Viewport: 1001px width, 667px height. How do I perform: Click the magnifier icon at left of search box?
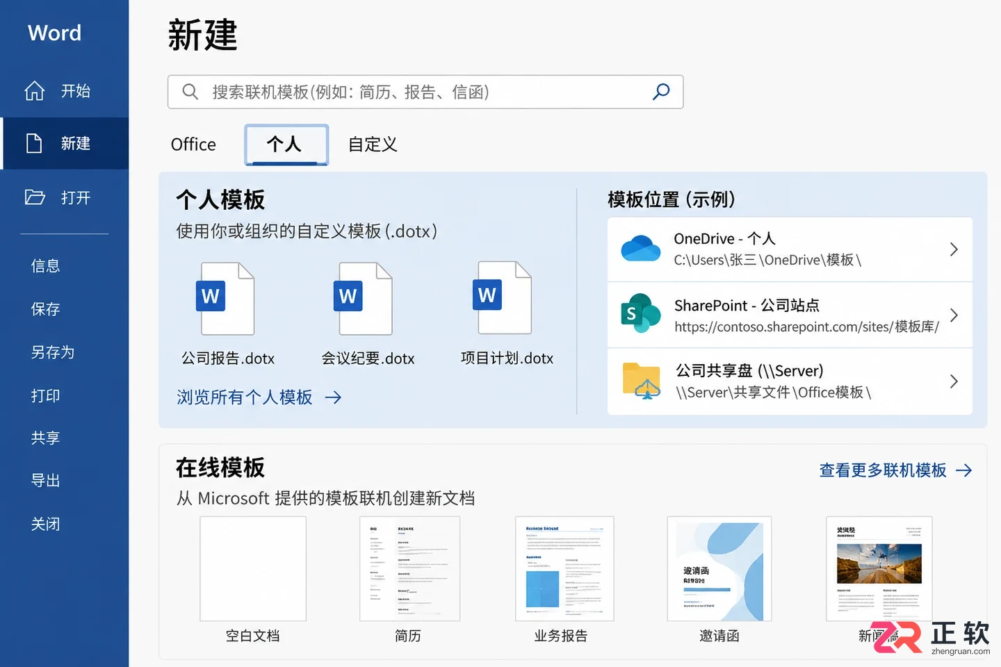[x=190, y=92]
